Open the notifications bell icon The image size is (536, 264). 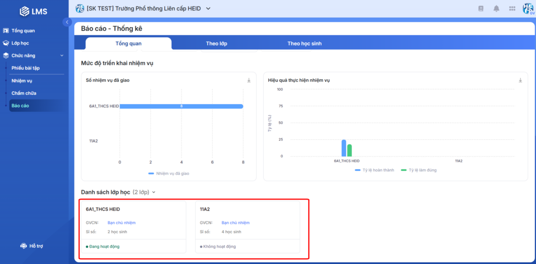tap(496, 8)
